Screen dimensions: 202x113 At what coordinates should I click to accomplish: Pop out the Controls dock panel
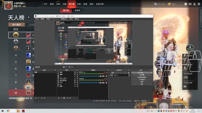pyautogui.click(x=152, y=70)
